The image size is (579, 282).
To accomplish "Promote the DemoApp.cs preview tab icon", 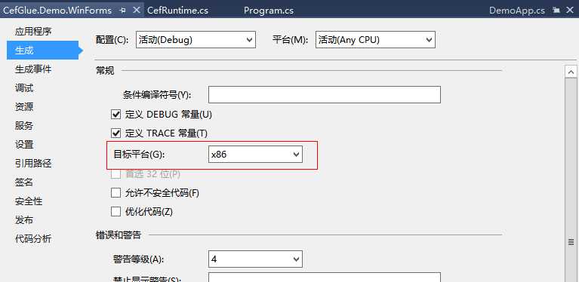I will 556,11.
